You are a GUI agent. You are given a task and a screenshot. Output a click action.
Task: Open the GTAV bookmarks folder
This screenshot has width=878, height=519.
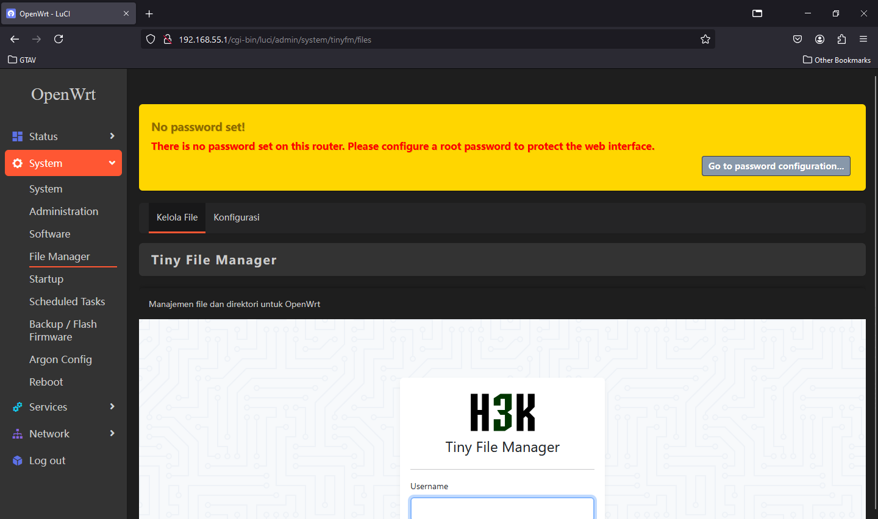22,60
